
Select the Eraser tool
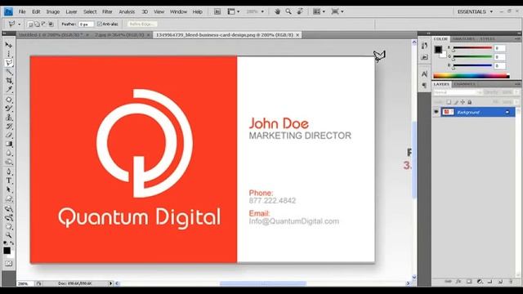(9, 136)
